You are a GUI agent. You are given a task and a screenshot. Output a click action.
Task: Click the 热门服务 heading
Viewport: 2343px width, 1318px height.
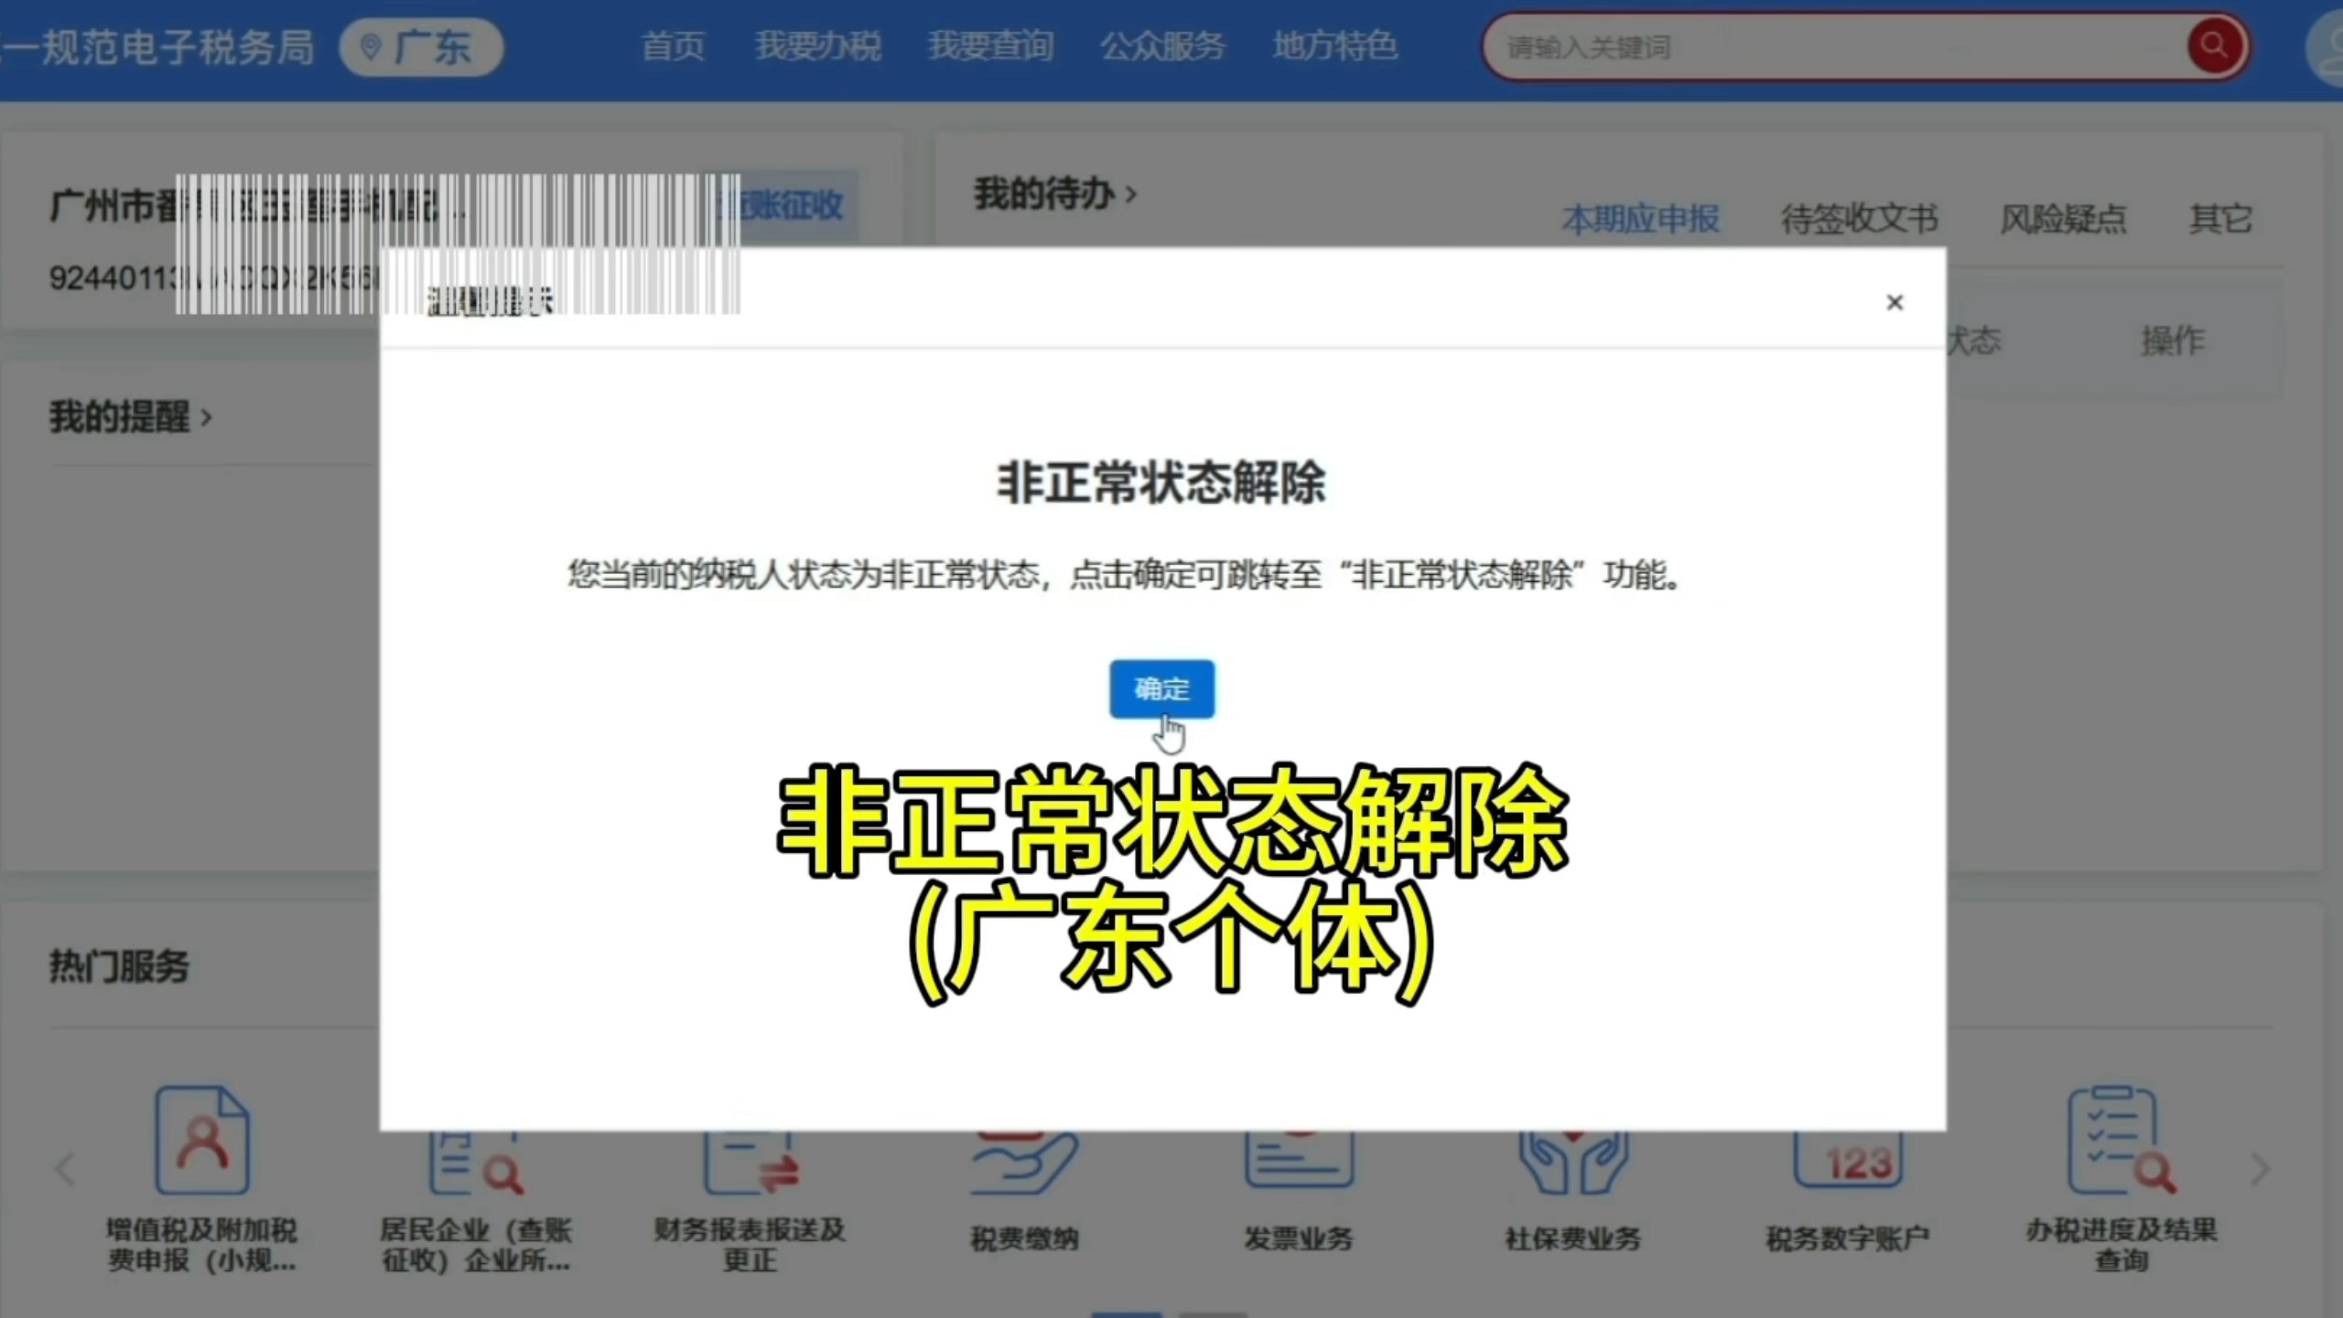118,967
